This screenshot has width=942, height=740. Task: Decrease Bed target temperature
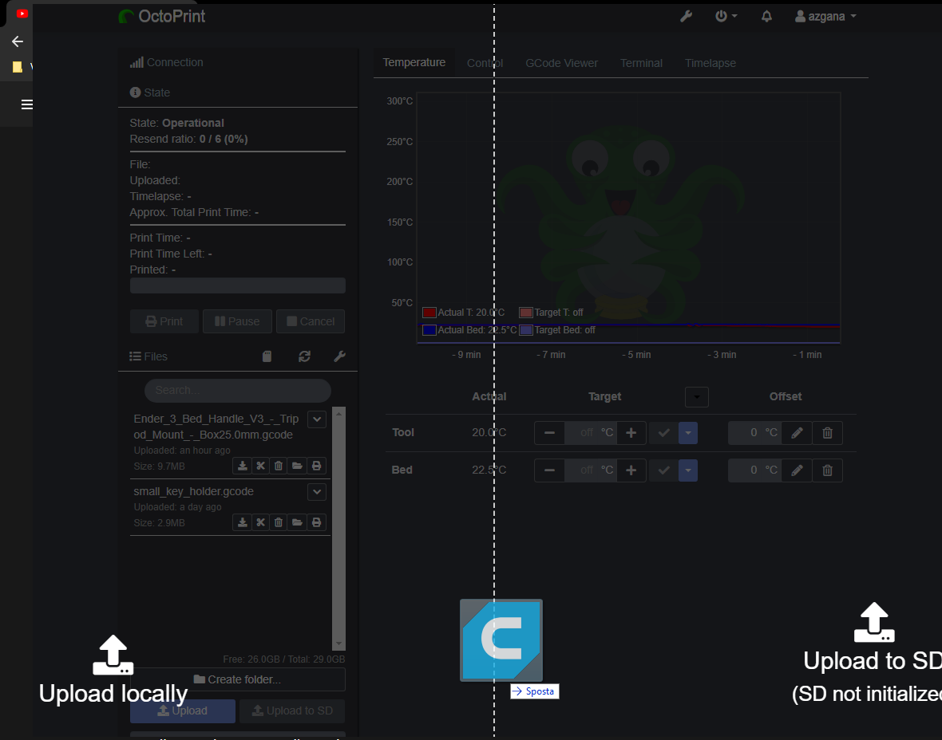pos(549,470)
